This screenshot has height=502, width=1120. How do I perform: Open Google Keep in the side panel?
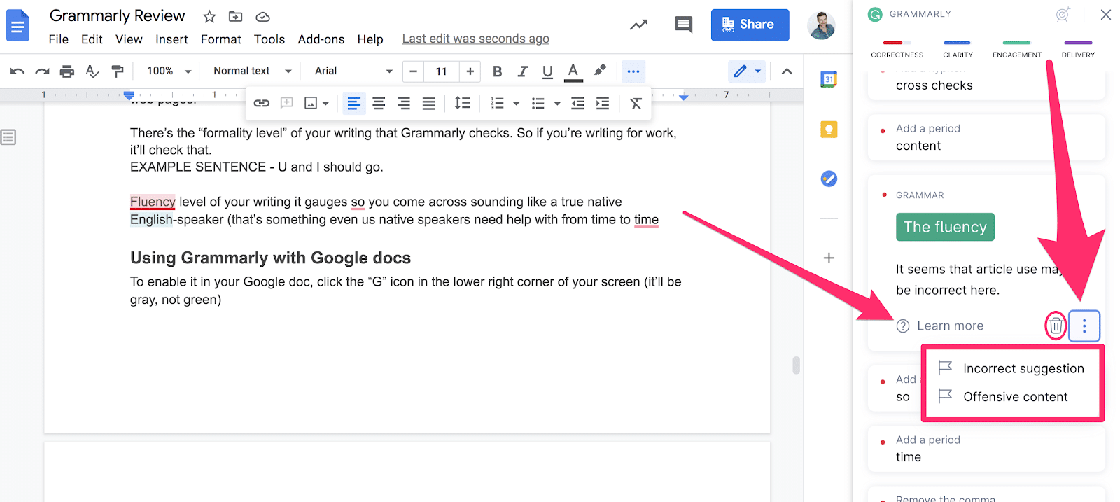[829, 130]
